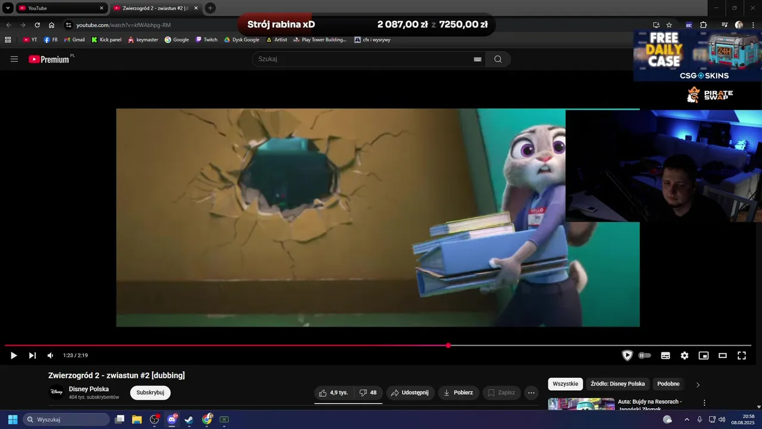Open video player settings gear
Viewport: 762px width, 429px height.
(685, 356)
